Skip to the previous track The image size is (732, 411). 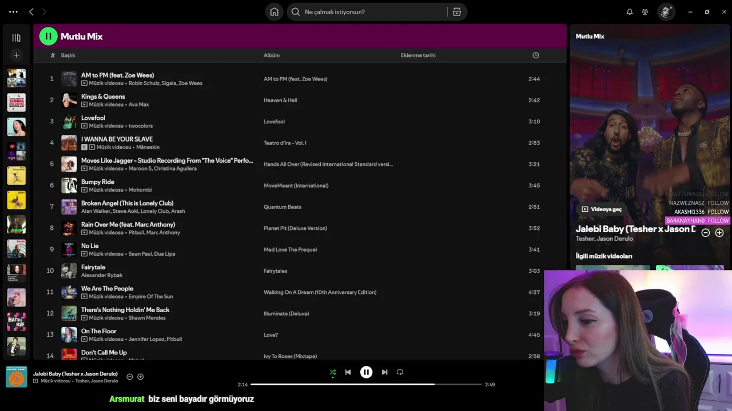(348, 372)
